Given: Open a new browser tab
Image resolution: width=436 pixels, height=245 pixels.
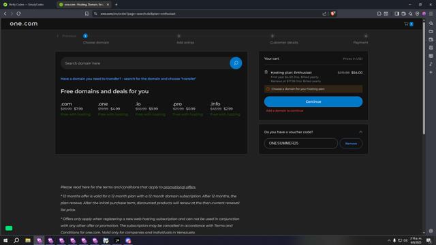Looking at the screenshot, I should pyautogui.click(x=116, y=5).
